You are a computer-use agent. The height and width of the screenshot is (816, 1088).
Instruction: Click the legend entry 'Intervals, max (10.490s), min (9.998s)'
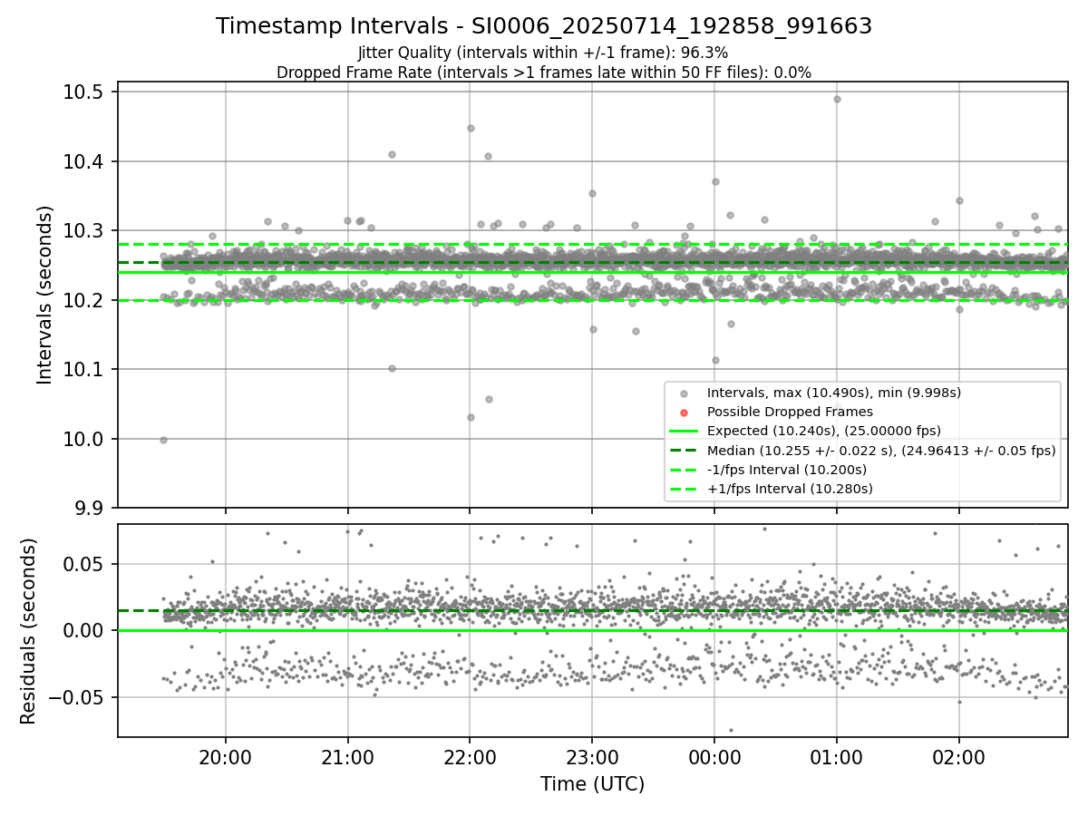(x=834, y=393)
